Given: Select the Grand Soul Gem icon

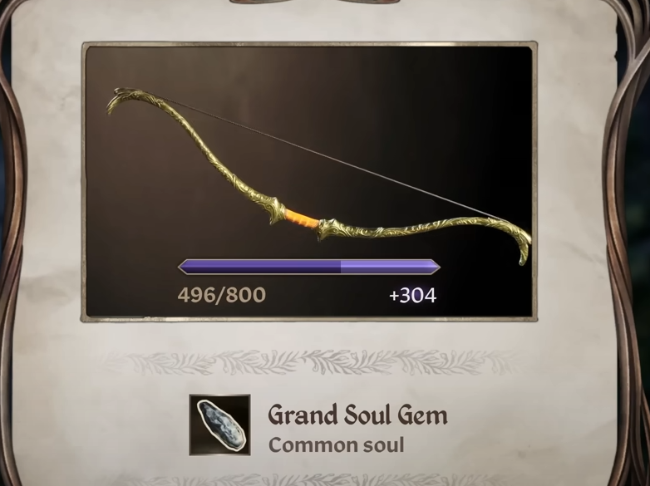Looking at the screenshot, I should click(219, 425).
